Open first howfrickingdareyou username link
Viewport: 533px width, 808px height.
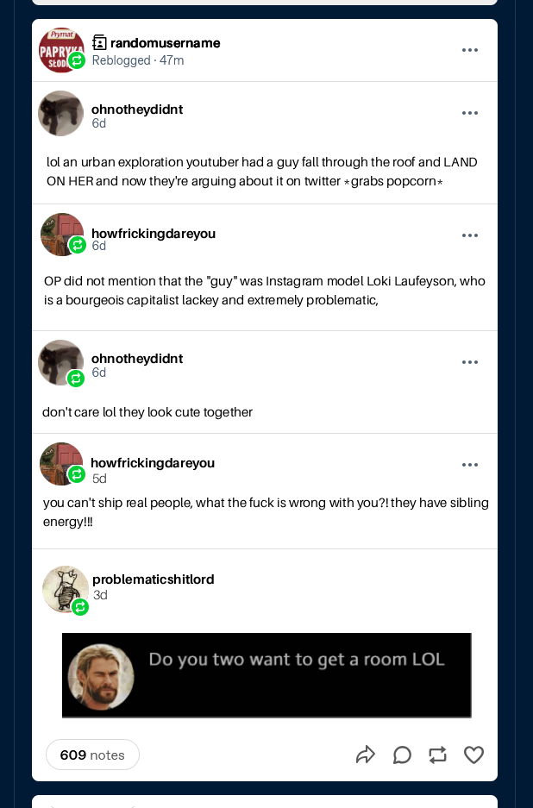(154, 234)
